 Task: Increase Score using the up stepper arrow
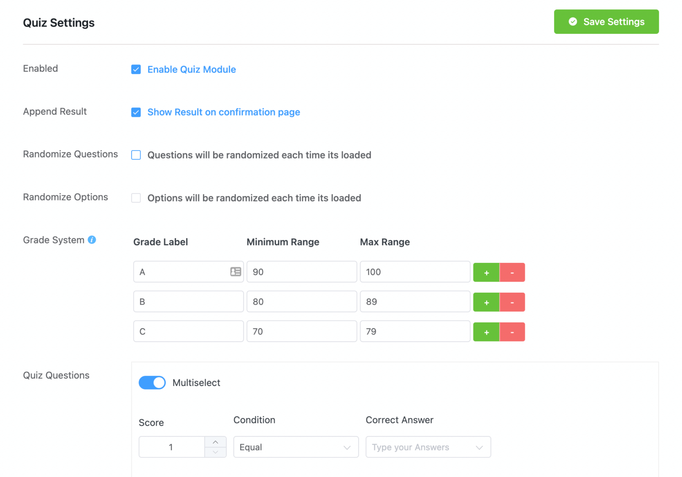216,441
